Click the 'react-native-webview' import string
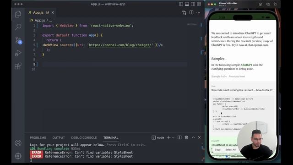The image size is (293, 165). coord(110,26)
